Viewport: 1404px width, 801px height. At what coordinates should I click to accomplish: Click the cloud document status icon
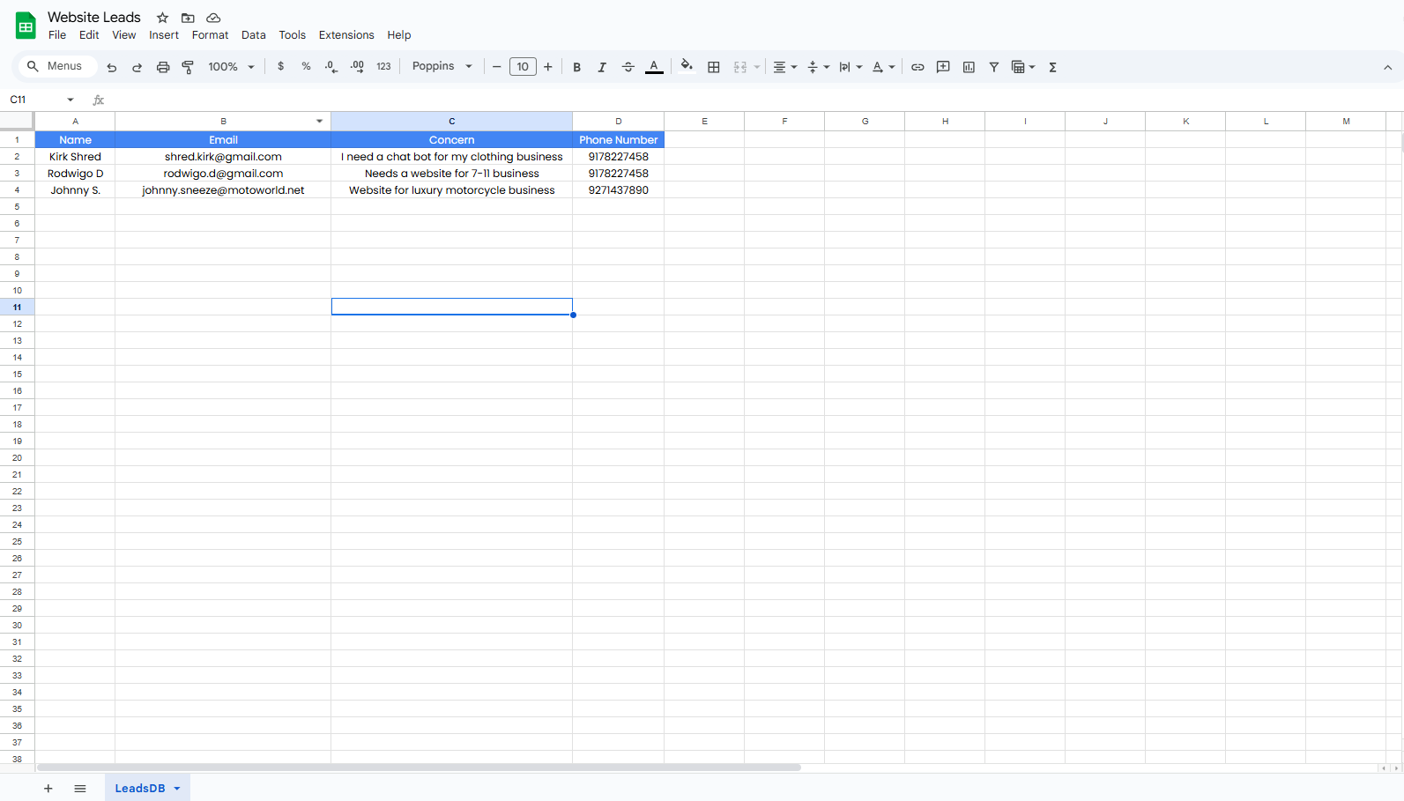213,18
